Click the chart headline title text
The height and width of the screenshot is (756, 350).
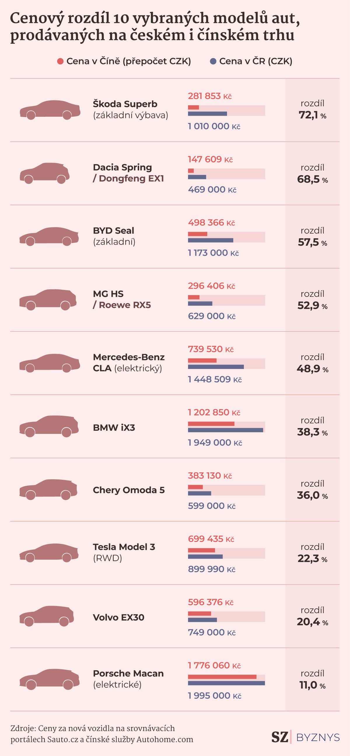[155, 27]
